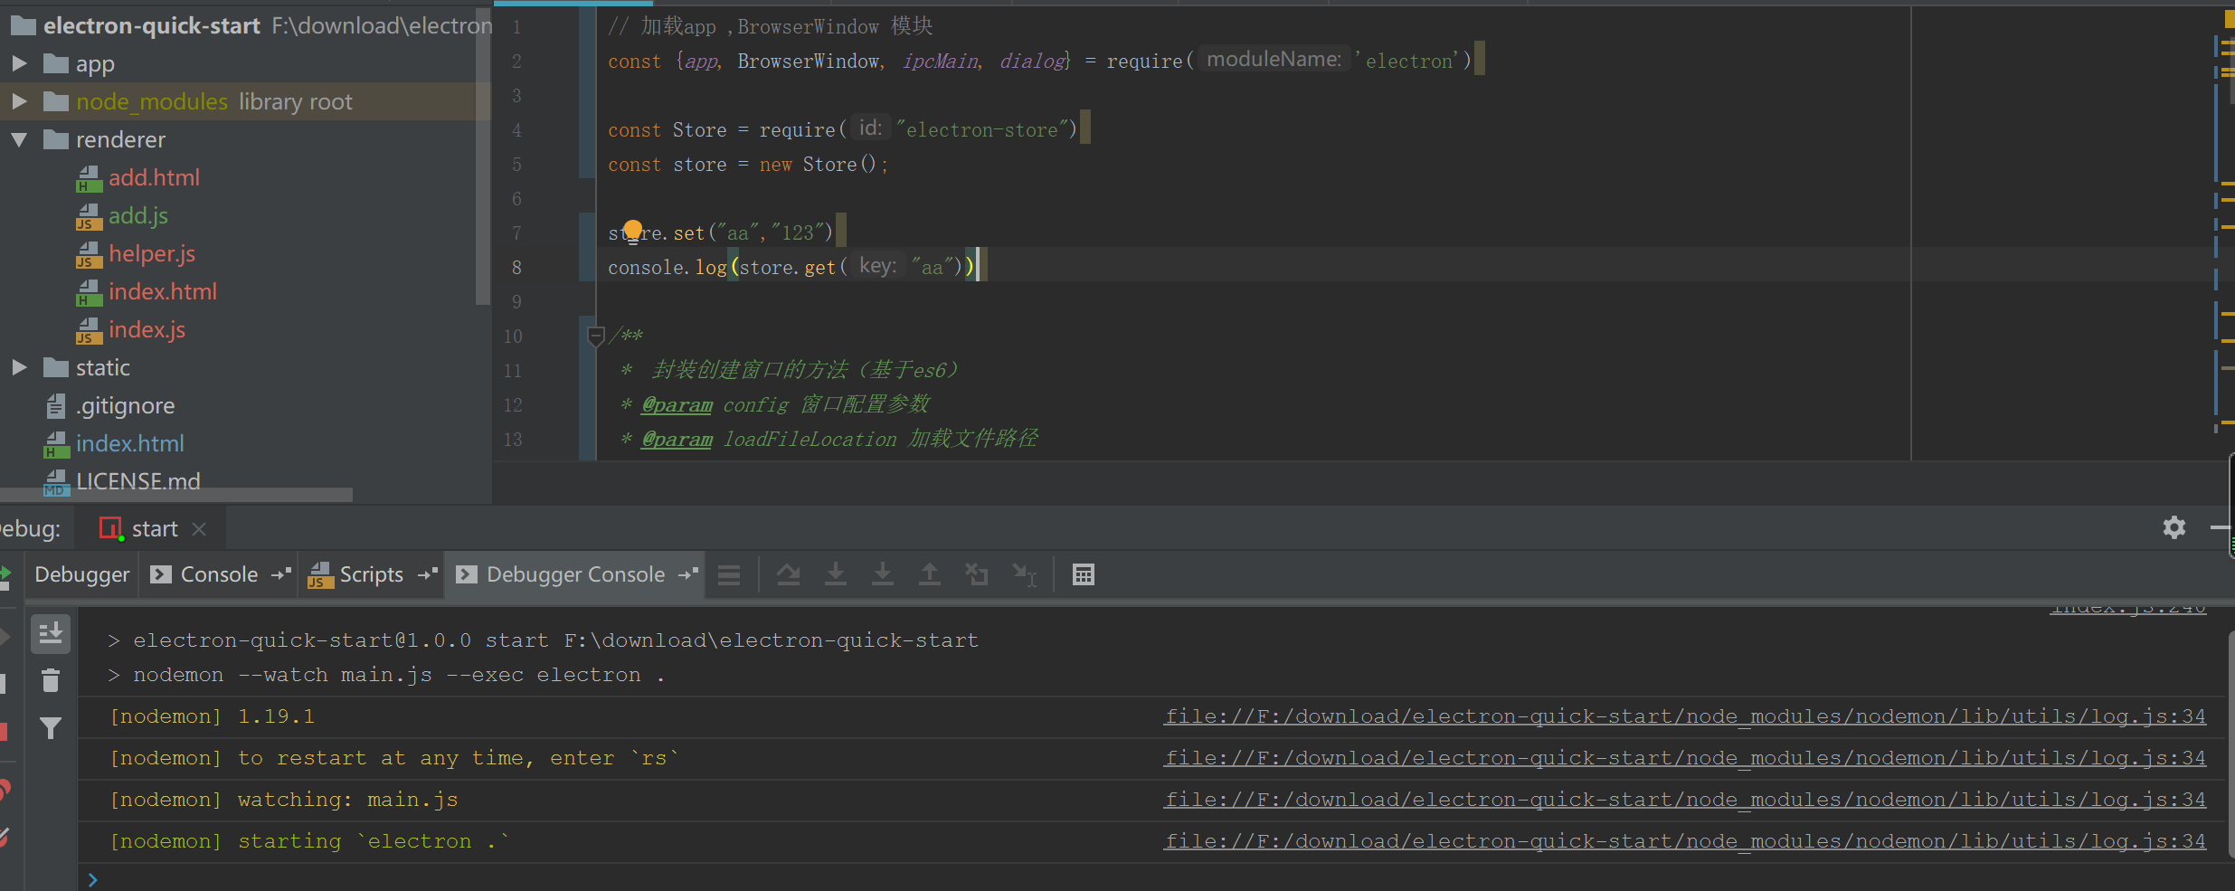Select the Debugger Console tab
This screenshot has width=2235, height=891.
(576, 574)
